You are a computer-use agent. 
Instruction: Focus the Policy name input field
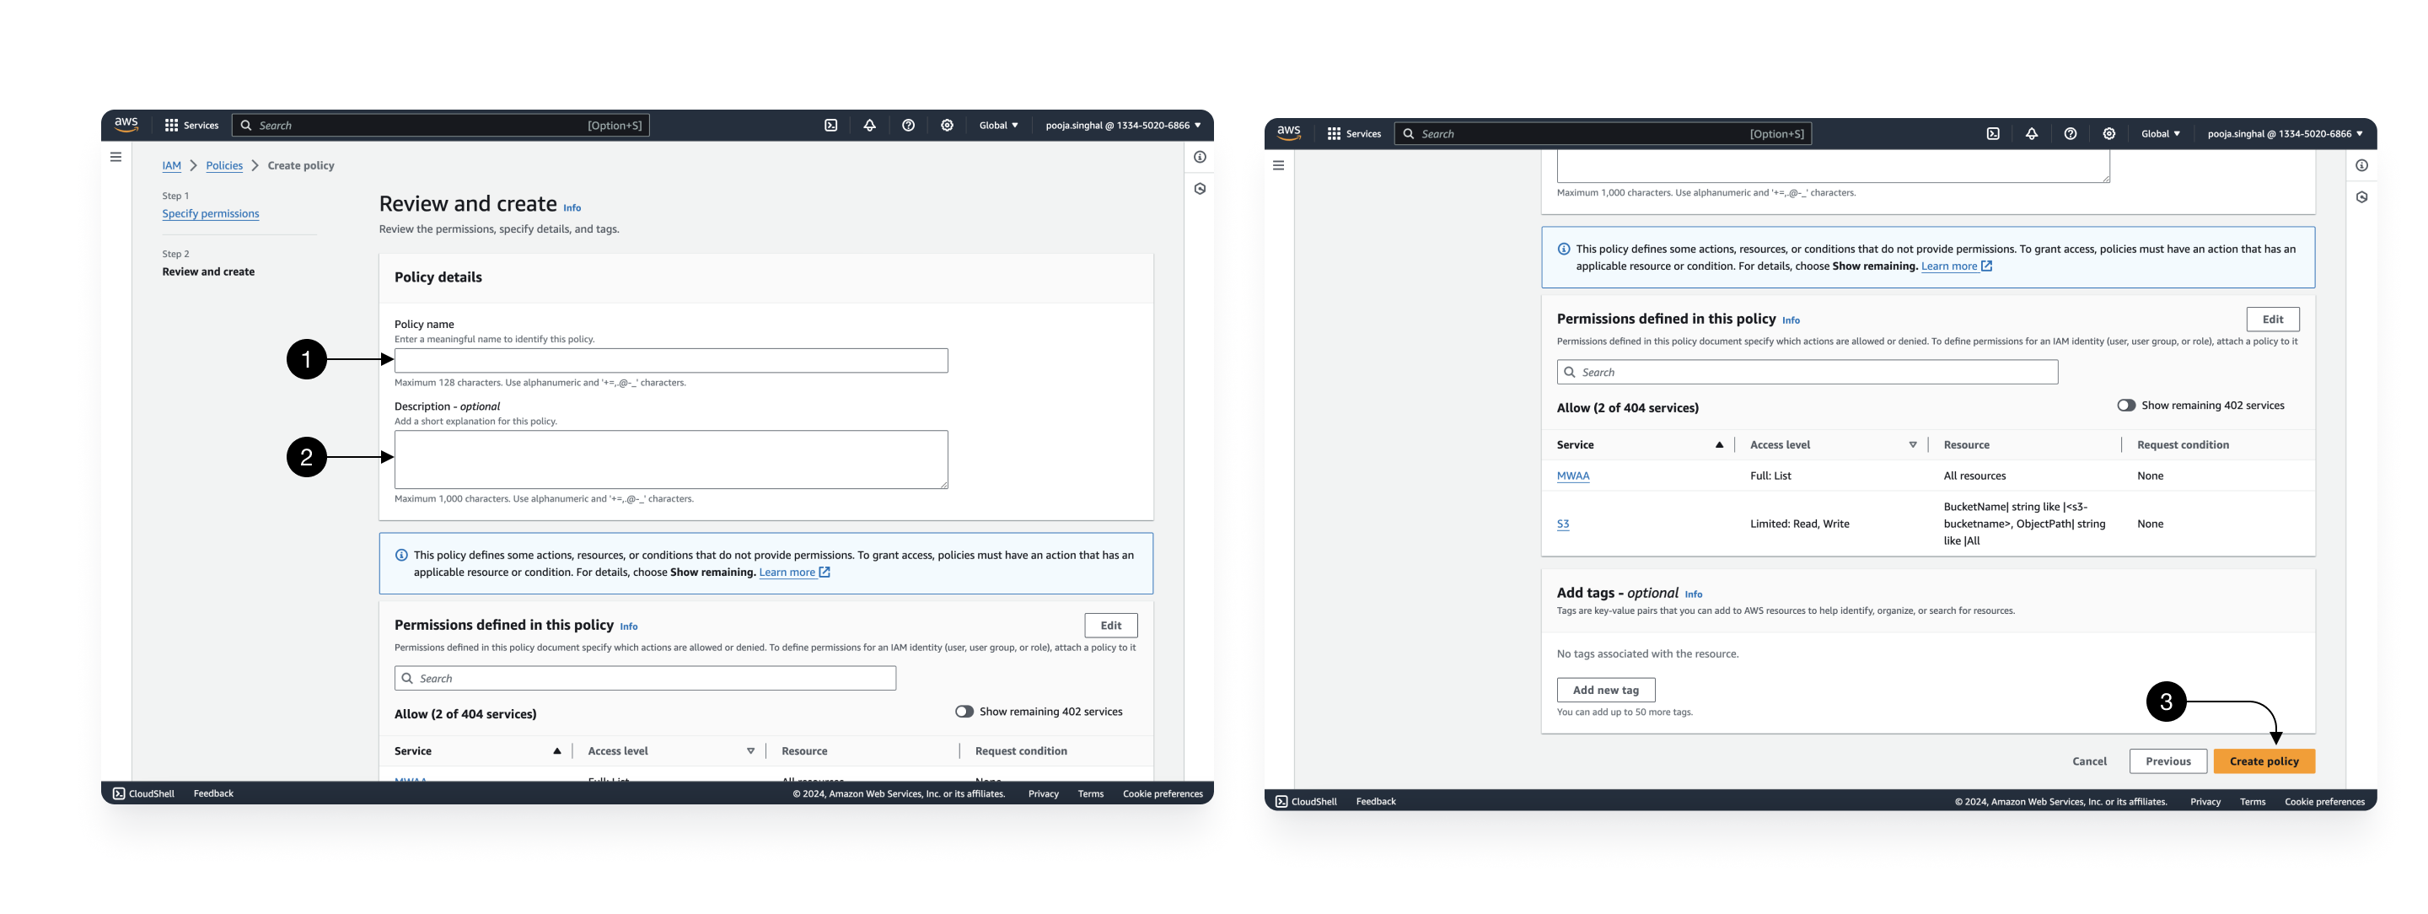670,361
